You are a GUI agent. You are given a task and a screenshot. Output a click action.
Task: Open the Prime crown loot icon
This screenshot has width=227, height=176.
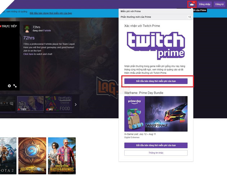pyautogui.click(x=191, y=4)
